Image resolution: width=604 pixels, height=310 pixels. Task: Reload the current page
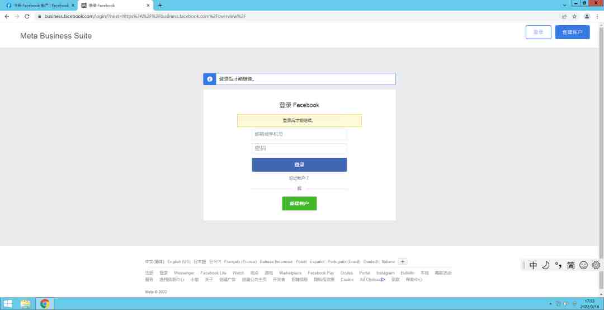coord(27,16)
